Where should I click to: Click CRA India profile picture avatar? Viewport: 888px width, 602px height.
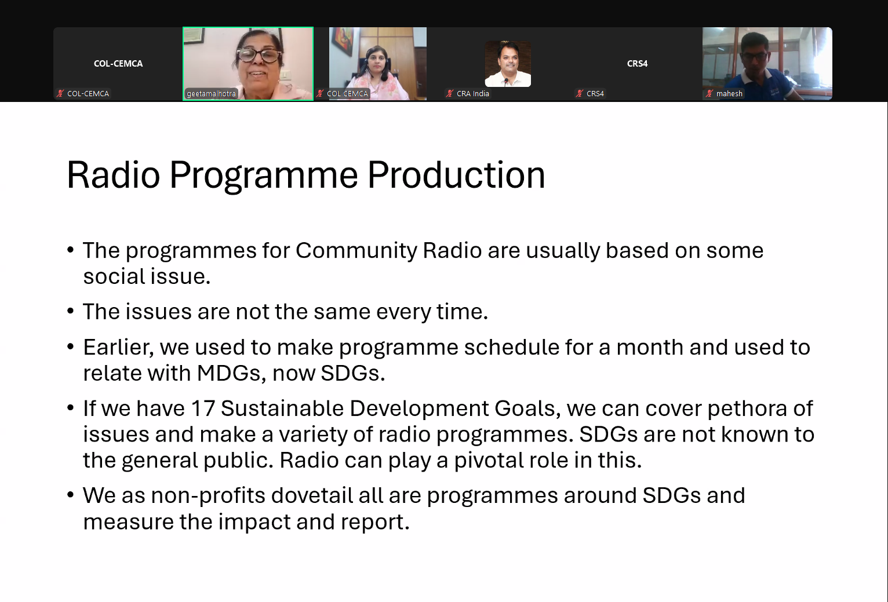[x=508, y=64]
